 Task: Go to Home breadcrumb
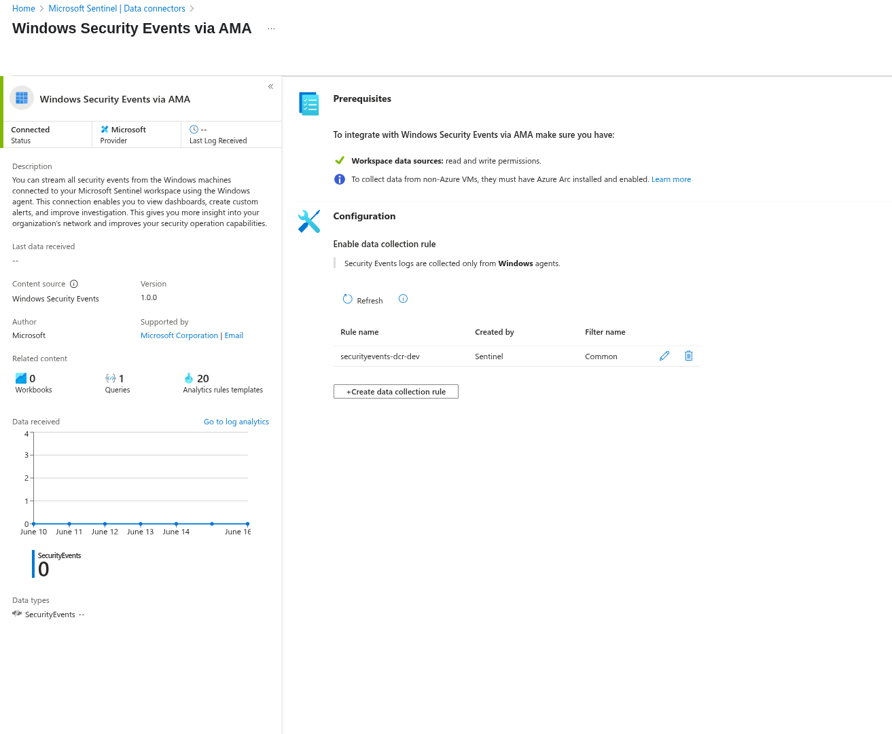24,9
